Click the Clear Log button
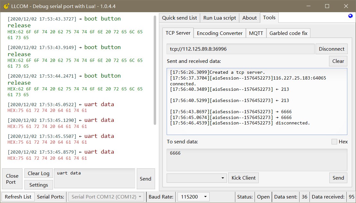The width and height of the screenshot is (356, 203). point(39,173)
